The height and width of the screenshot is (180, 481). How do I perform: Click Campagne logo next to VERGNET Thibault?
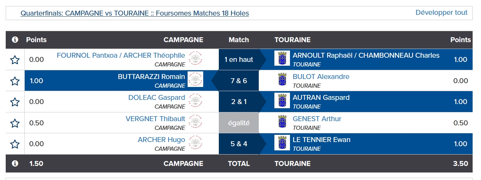[196, 122]
